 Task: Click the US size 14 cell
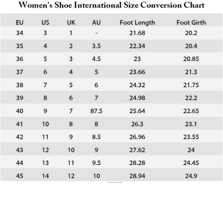tap(45, 176)
